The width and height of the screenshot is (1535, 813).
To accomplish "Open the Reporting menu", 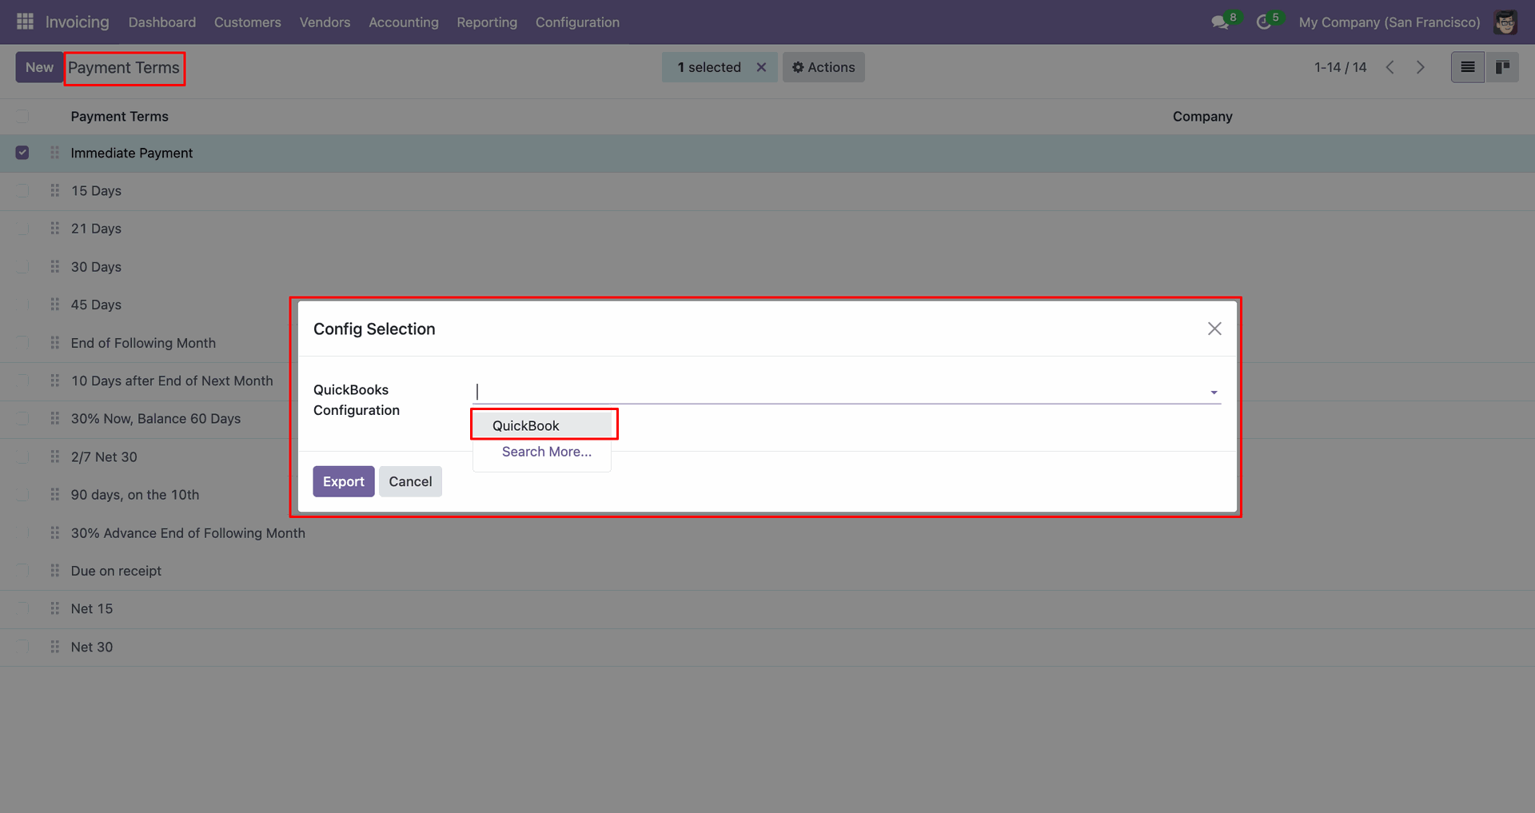I will click(487, 22).
